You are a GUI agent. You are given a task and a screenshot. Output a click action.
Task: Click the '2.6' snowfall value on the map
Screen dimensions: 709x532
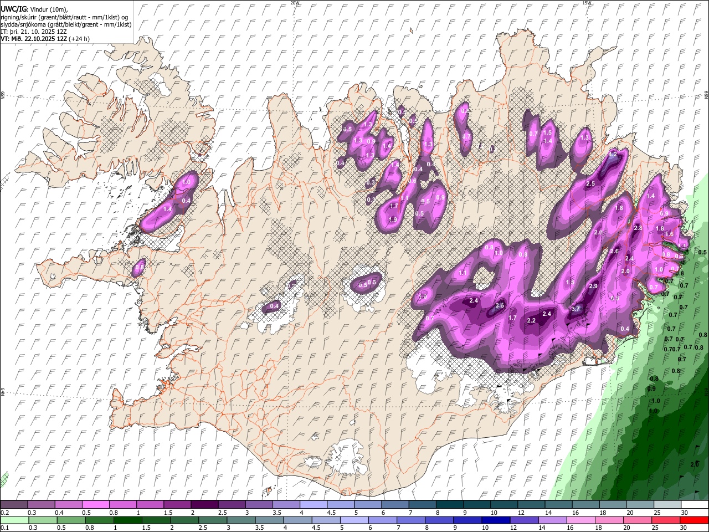pos(614,251)
